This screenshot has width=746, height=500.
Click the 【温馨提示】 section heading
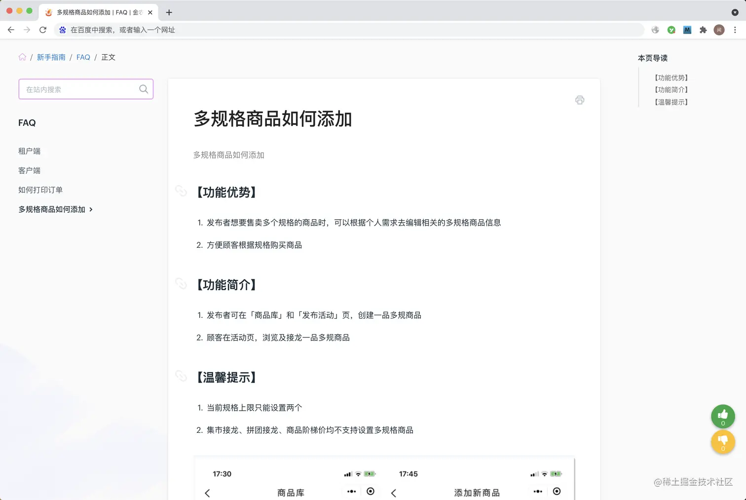[x=226, y=378]
